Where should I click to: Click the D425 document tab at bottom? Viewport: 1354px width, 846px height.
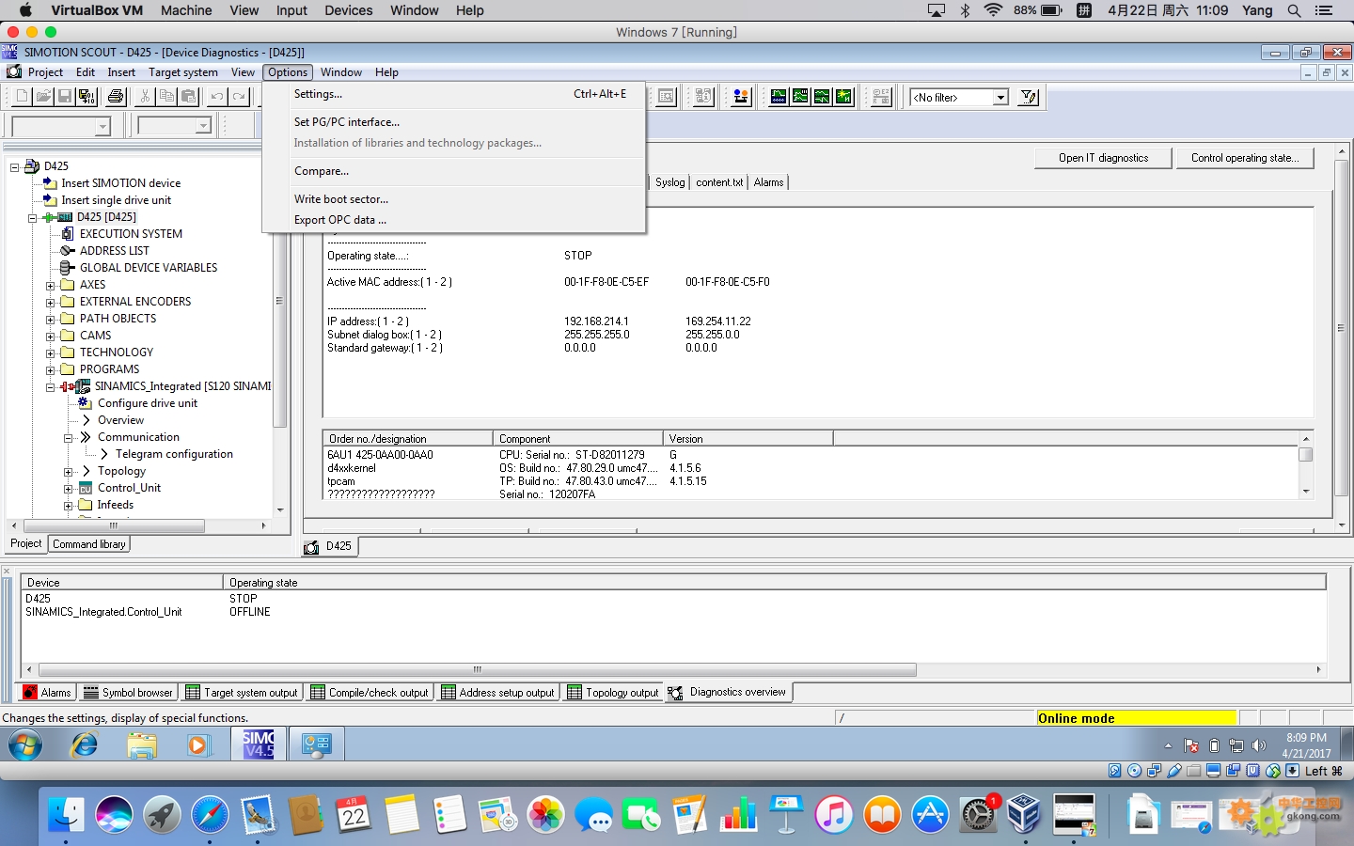coord(330,546)
